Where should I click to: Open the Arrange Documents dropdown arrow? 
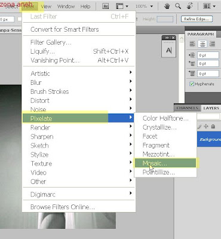point(214,7)
